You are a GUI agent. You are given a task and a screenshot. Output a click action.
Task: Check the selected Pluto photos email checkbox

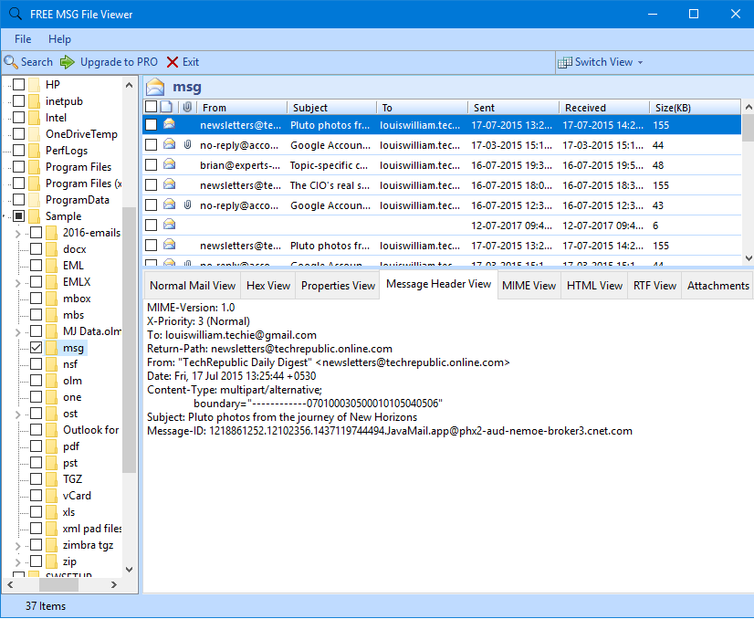(151, 125)
